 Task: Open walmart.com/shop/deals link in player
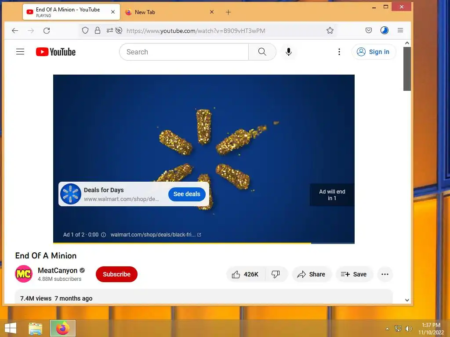click(156, 235)
